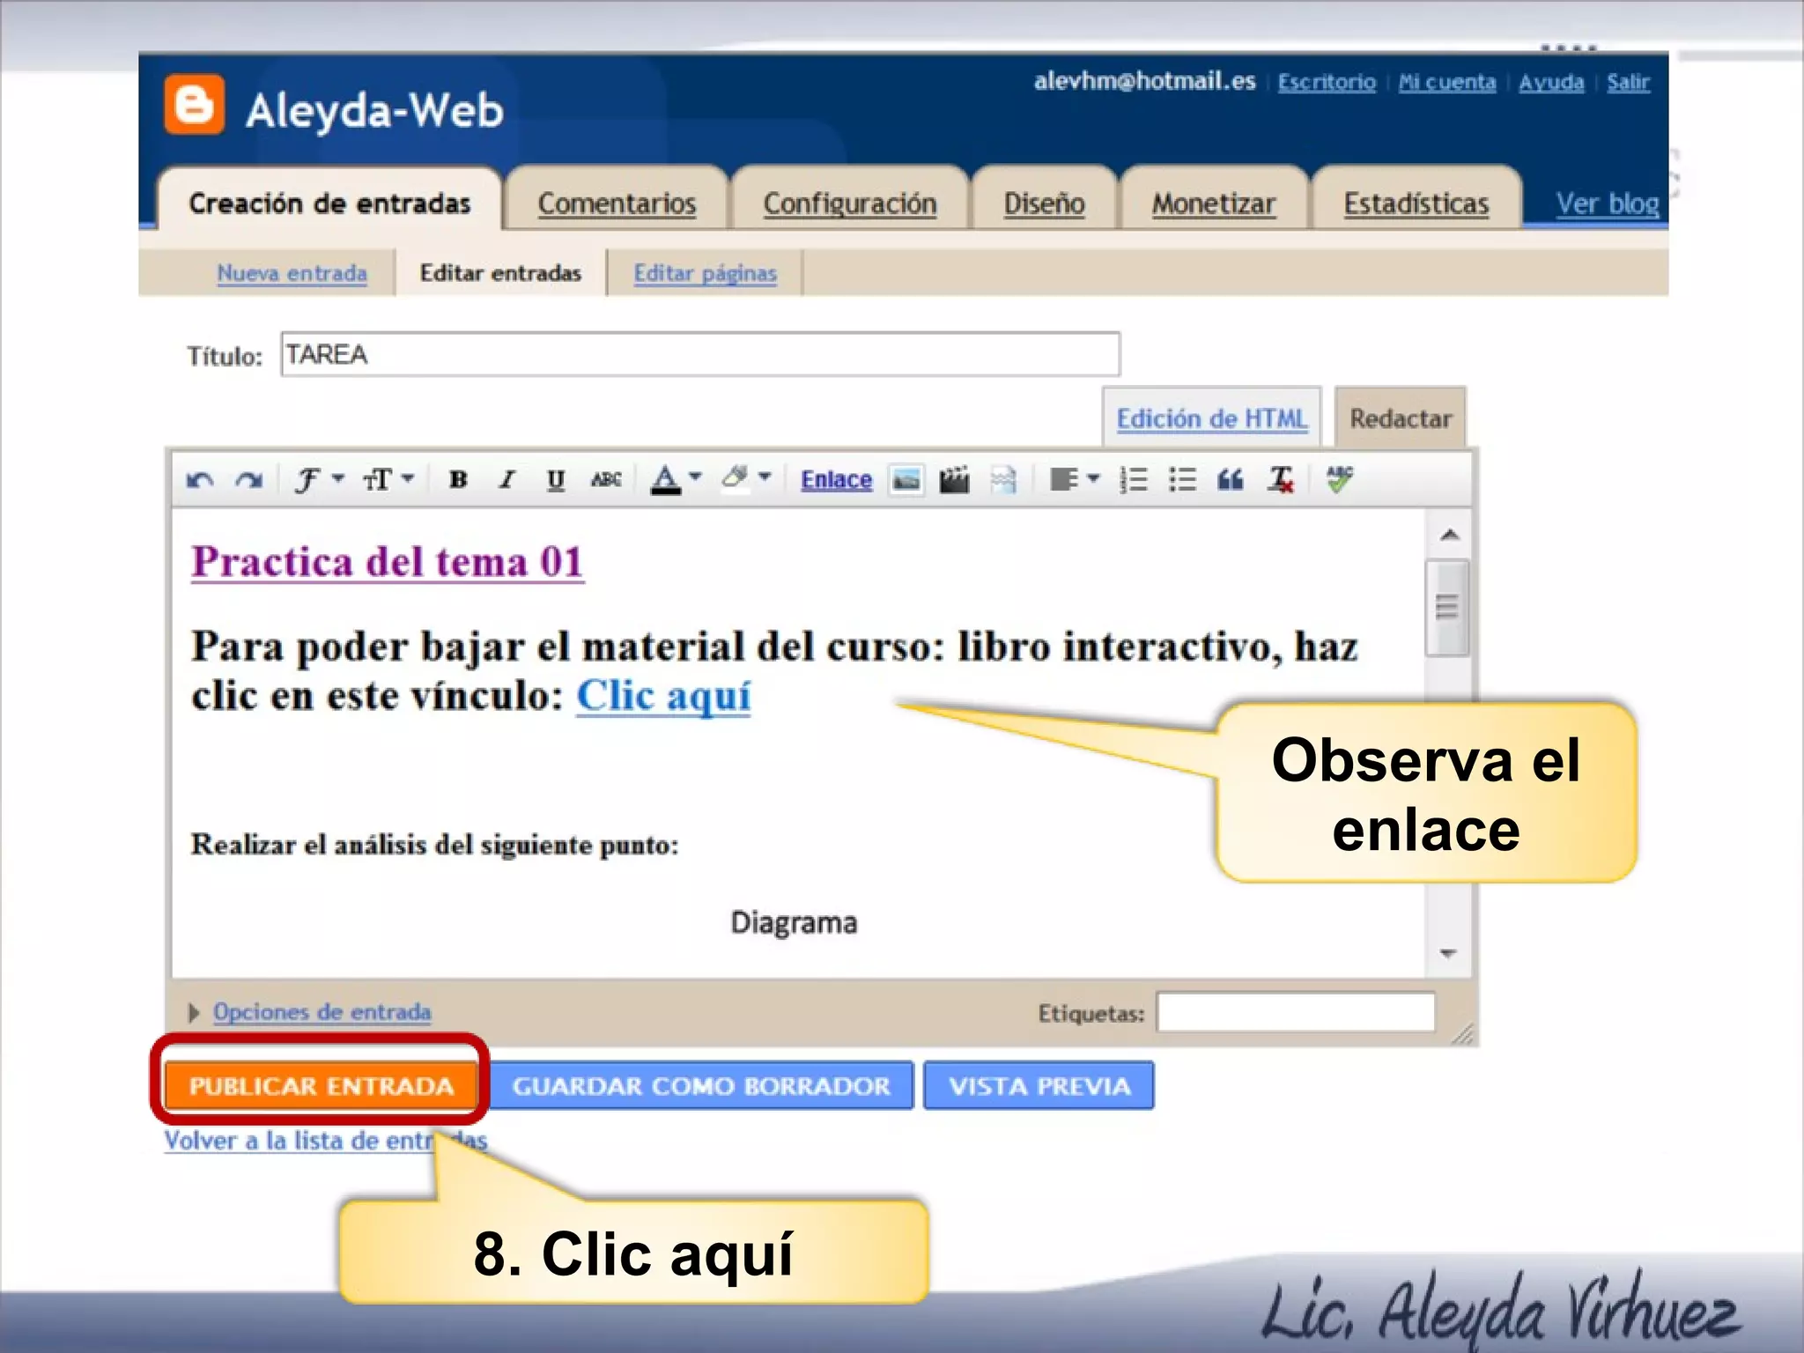This screenshot has width=1804, height=1353.
Task: Create a numbered list
Action: (1134, 480)
